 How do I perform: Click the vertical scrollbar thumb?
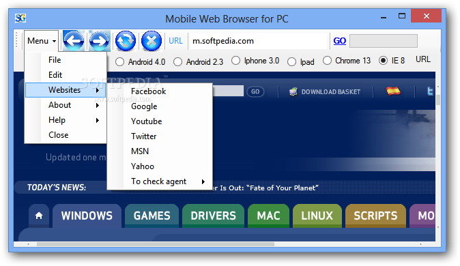(x=438, y=100)
